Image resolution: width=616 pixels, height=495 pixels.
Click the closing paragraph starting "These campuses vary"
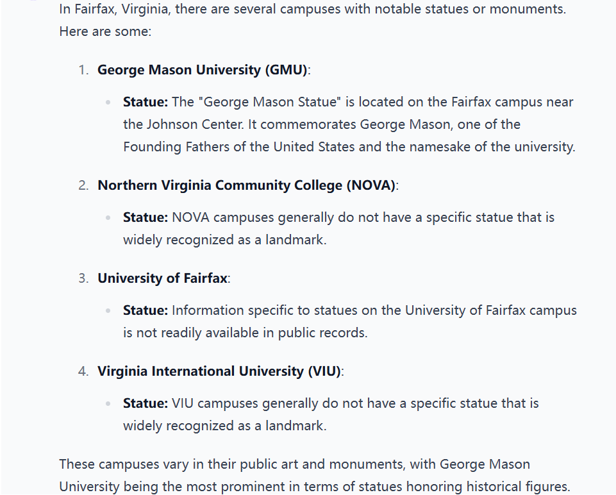coord(315,475)
